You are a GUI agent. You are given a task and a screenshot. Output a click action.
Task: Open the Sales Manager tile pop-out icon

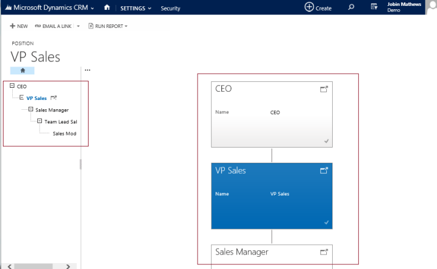[x=324, y=252]
